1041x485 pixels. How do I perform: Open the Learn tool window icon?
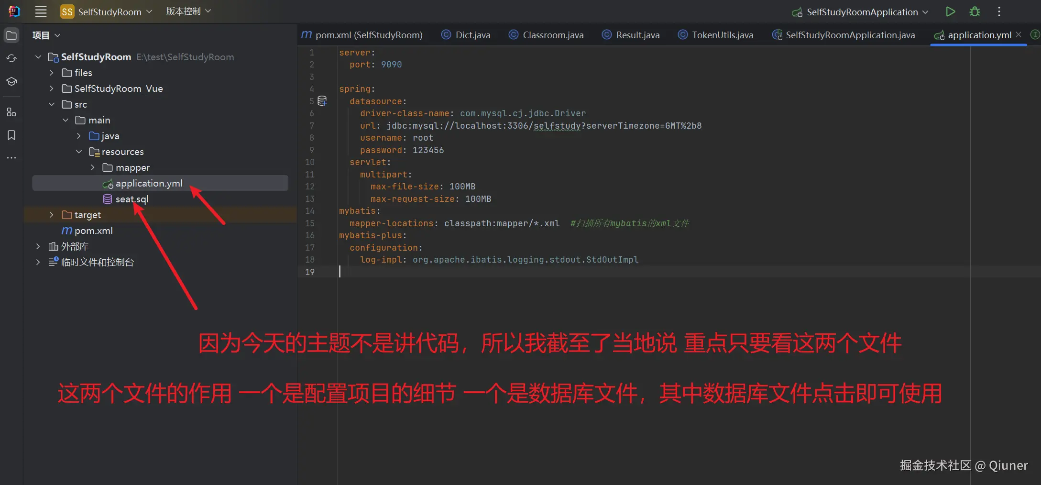click(x=11, y=82)
